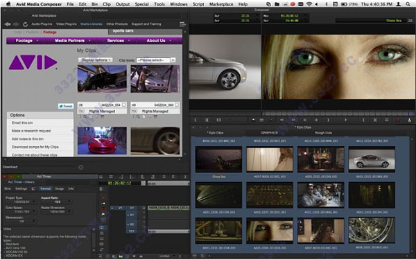Click Make a research request option
This screenshot has width=416, height=259.
(x=31, y=131)
